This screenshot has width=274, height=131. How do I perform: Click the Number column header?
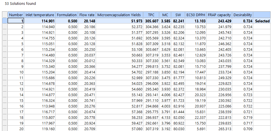coord(16,15)
